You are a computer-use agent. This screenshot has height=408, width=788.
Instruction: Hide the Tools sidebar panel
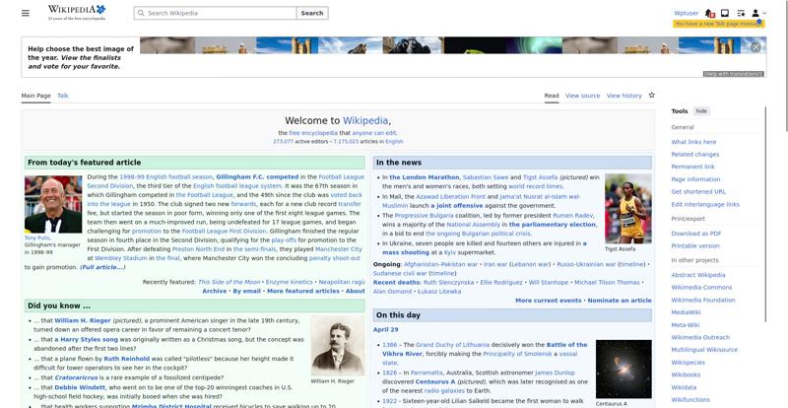click(x=701, y=111)
